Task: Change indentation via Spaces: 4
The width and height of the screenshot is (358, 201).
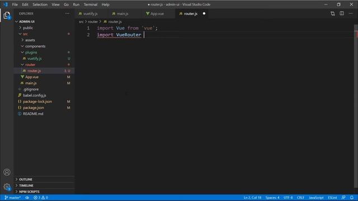Action: pos(272,198)
